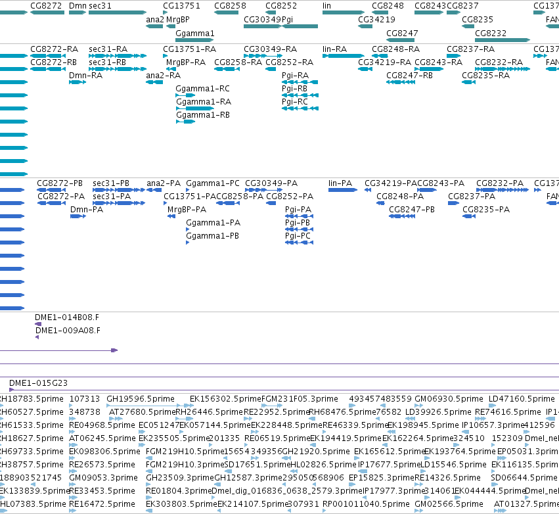This screenshot has height=514, width=559.
Task: Select the RP001011040.5prime EST label
Action: point(366,503)
